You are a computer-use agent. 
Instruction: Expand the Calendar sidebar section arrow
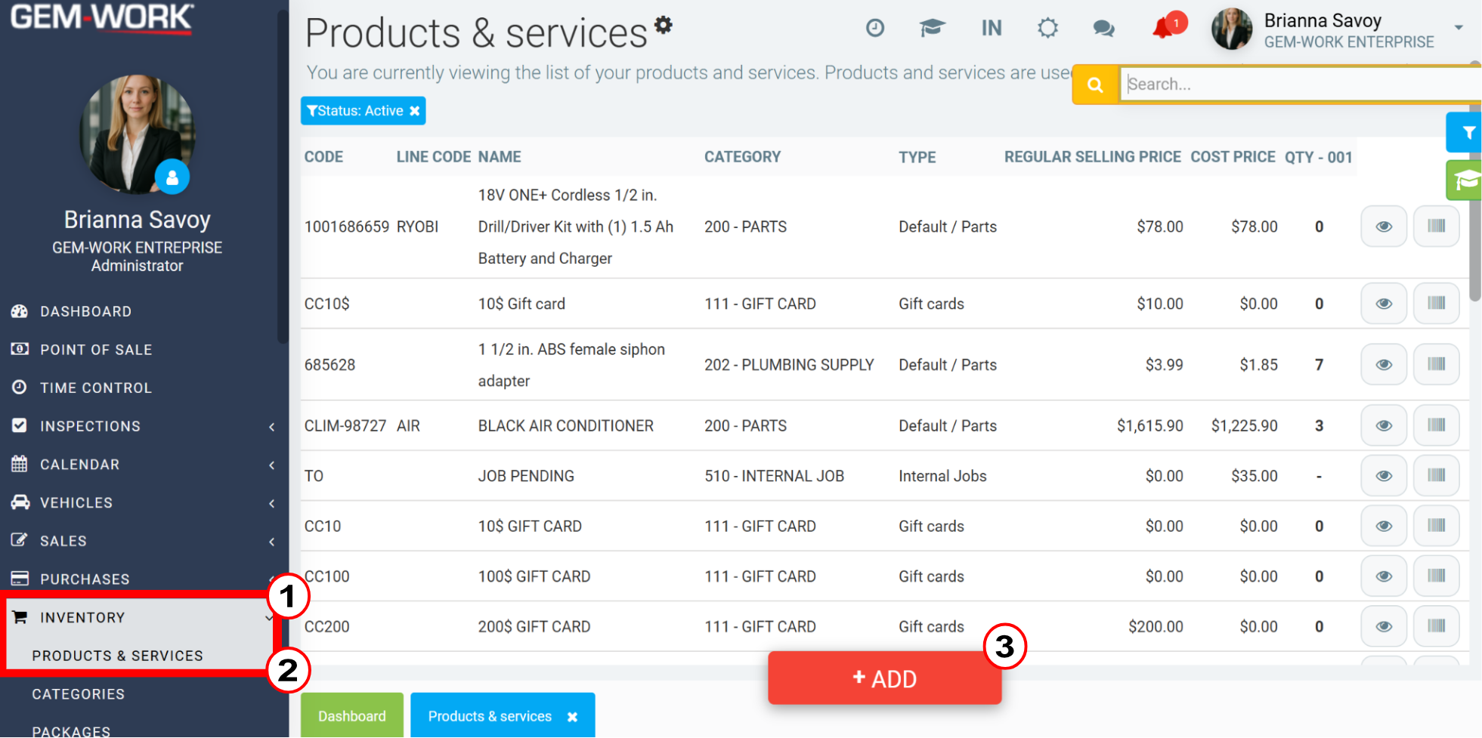pyautogui.click(x=272, y=465)
